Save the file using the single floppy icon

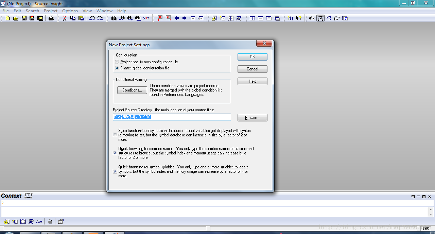coord(24,18)
